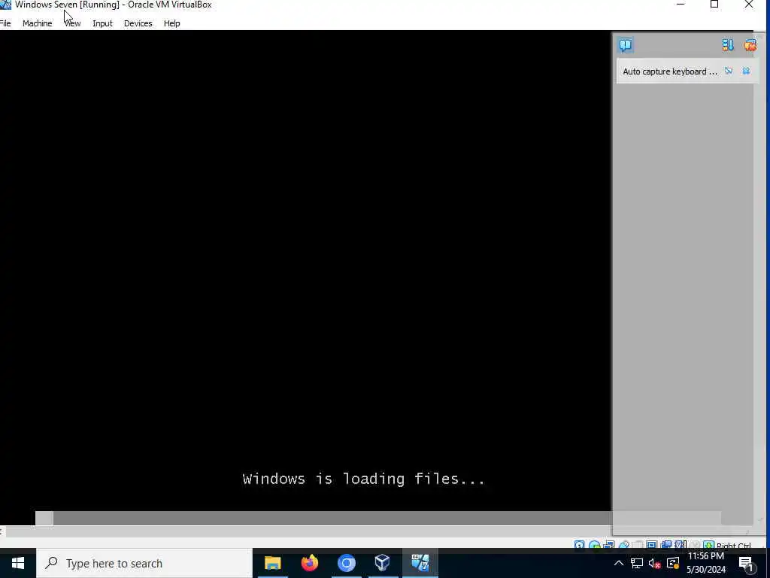770x578 pixels.
Task: Click the Auto capture keyboard notification text
Action: [670, 71]
